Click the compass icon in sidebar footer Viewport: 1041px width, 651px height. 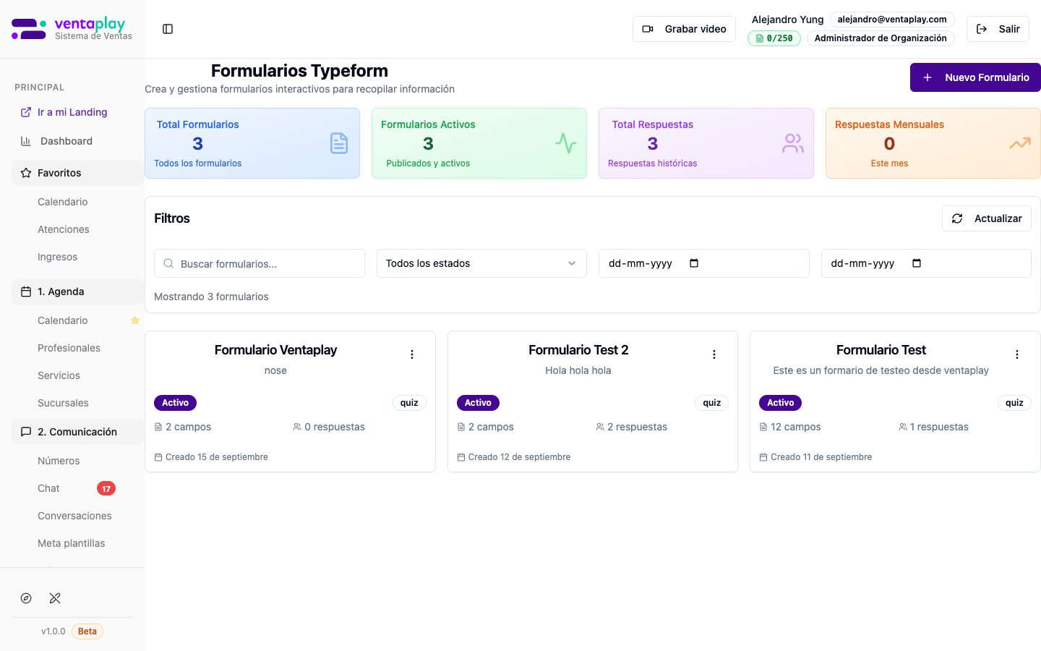[26, 598]
